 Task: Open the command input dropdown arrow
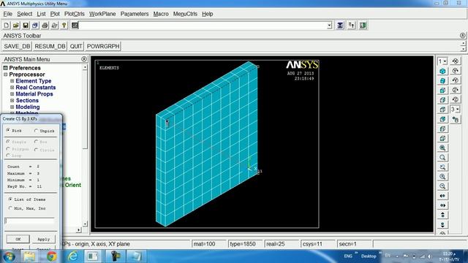coord(329,26)
